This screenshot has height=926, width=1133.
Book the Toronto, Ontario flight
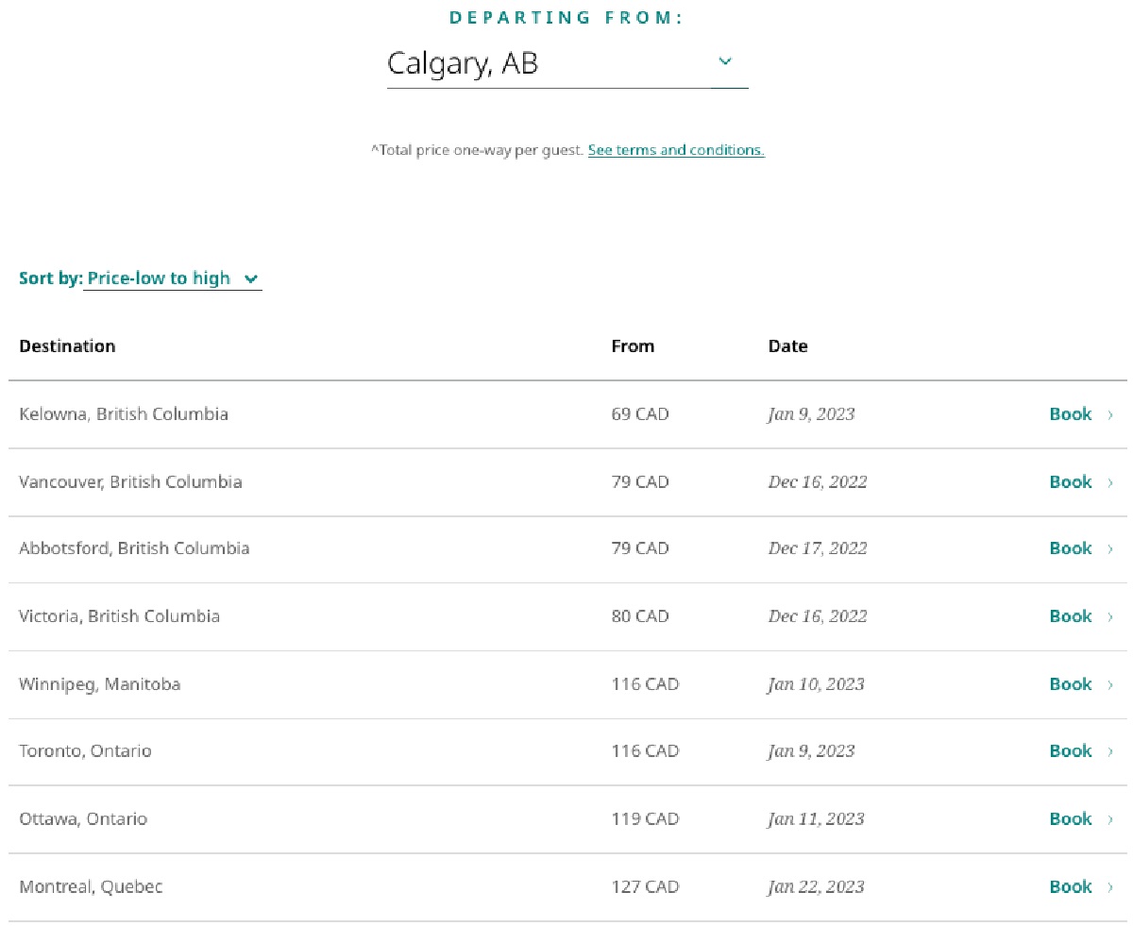coord(1082,751)
